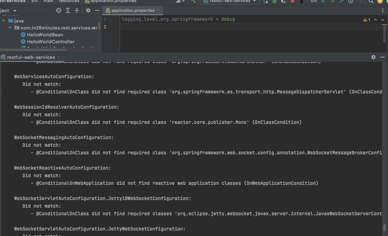Screen dimensions: 388x236
Task: Click the JavaxWebSocketServerCont console message line
Action: (x=206, y=214)
